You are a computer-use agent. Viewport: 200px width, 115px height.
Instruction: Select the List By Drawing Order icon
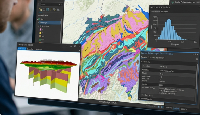40,10
